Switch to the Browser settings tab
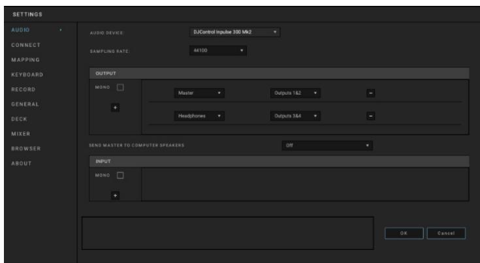Viewport: 480px width, 263px height. (26, 149)
